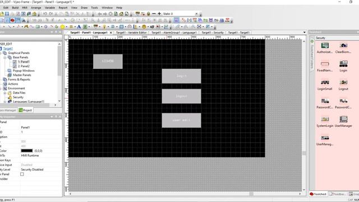Image resolution: width=359 pixels, height=202 pixels.
Task: Select the yellow filled circle tool
Action: (x=62, y=27)
